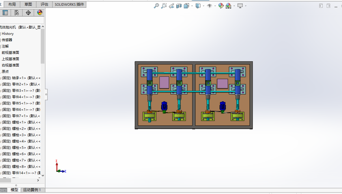Open the SOLIDWORKS 插件 tab
This screenshot has width=342, height=194.
tap(69, 4)
